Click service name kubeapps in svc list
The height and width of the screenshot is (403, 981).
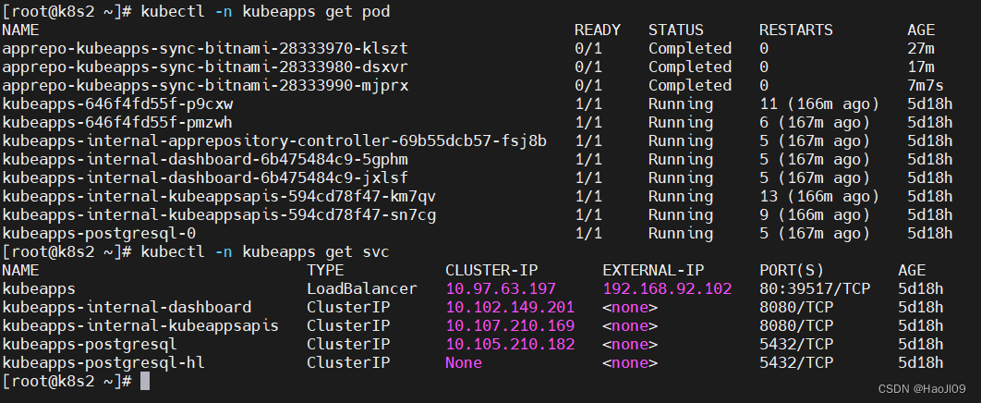point(39,289)
